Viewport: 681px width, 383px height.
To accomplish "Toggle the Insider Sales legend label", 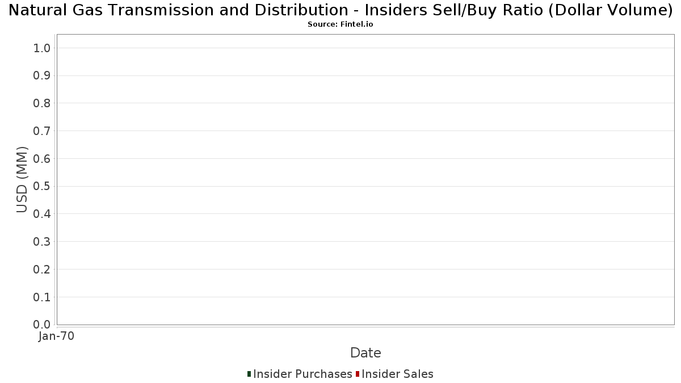I will 397,374.
